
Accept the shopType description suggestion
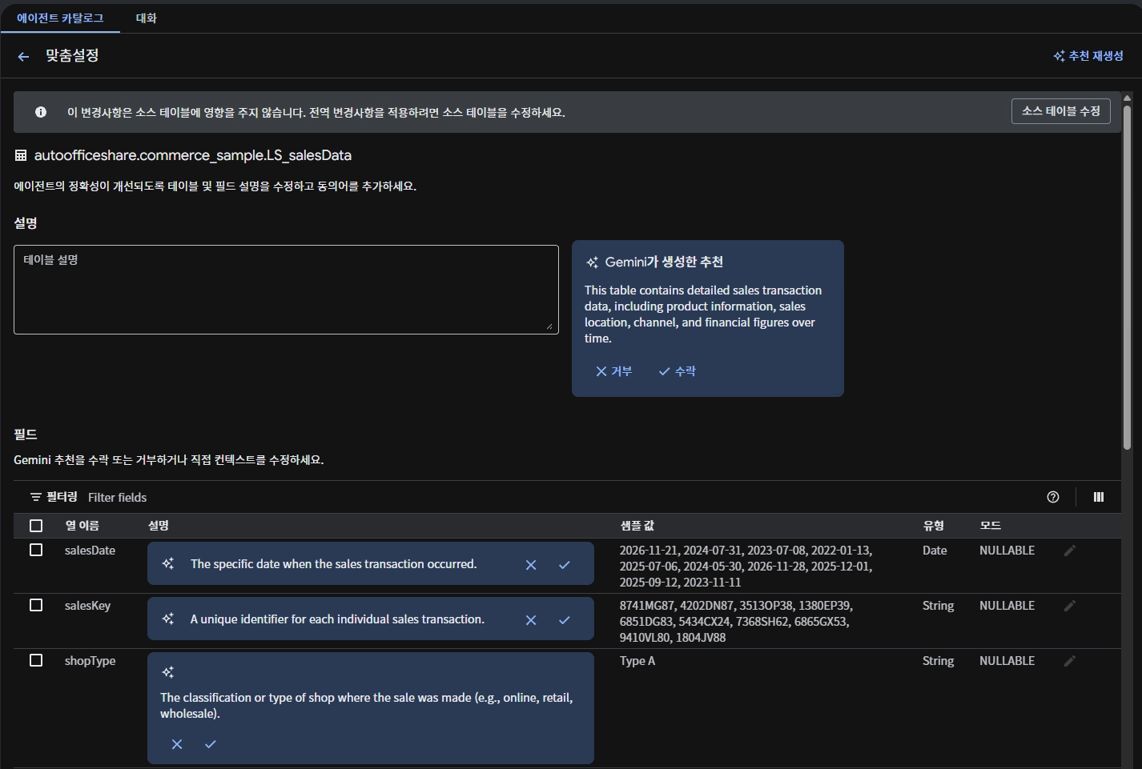pyautogui.click(x=211, y=744)
